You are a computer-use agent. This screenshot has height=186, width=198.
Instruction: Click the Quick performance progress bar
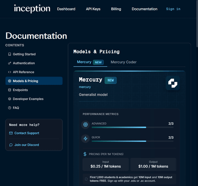[x=133, y=141]
